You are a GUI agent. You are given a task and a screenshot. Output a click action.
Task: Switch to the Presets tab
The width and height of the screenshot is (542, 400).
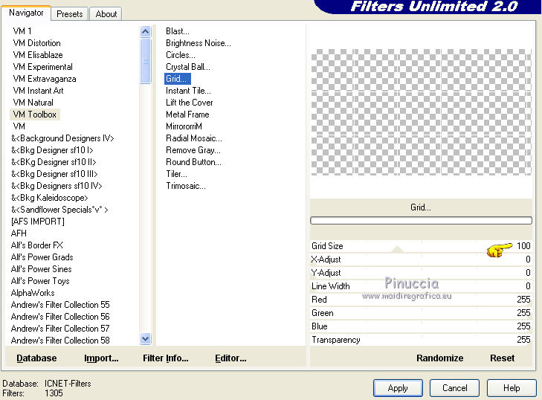(x=69, y=14)
